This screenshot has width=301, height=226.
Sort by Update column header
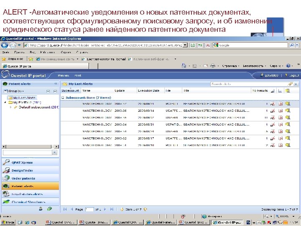125,90
